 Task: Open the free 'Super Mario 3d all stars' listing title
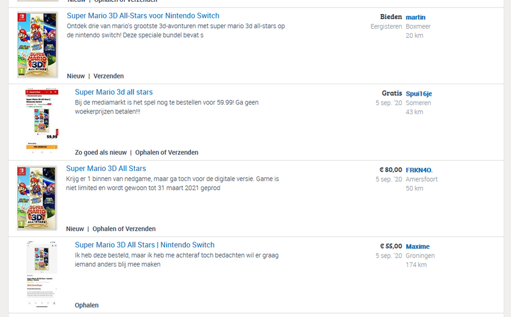[114, 92]
